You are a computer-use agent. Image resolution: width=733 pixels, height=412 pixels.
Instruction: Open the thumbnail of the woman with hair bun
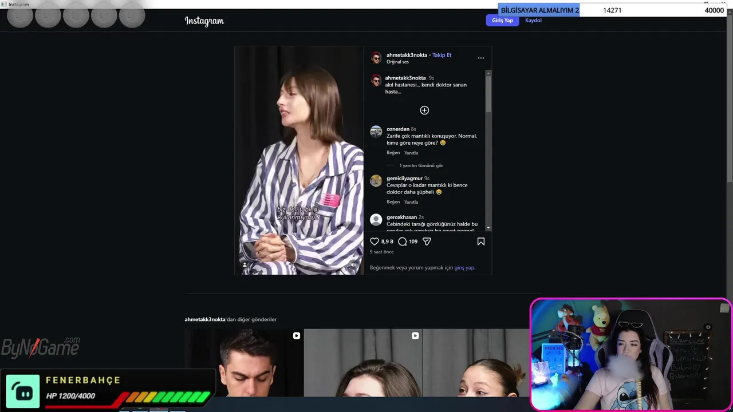(476, 363)
